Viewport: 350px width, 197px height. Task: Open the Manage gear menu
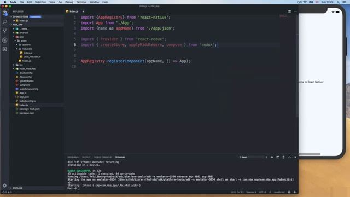click(5, 186)
